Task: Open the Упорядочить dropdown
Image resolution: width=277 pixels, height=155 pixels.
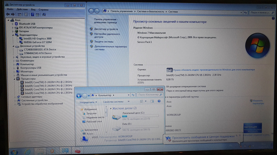Action: (x=88, y=102)
